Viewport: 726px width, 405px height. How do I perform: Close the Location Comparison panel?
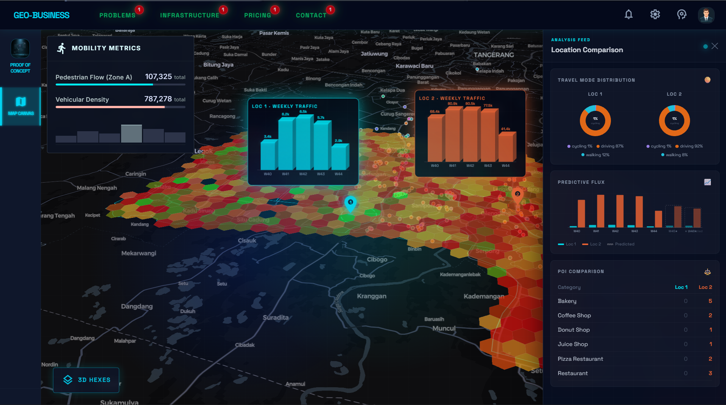(x=715, y=46)
